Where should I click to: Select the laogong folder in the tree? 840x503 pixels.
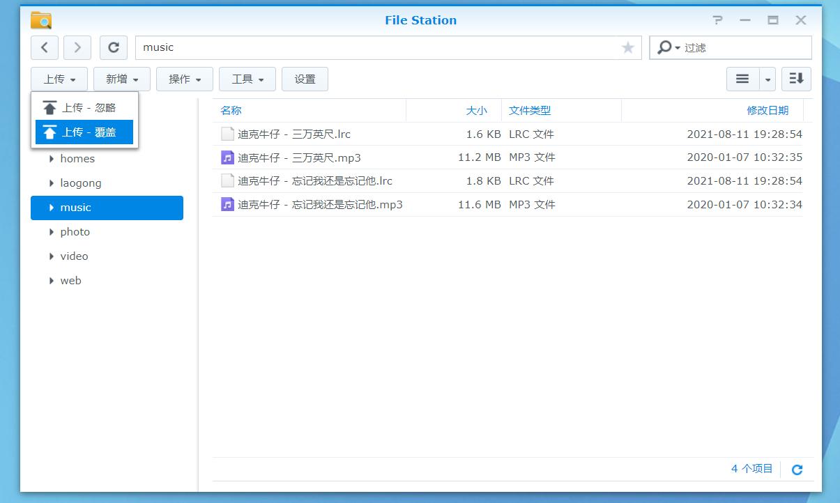(81, 183)
